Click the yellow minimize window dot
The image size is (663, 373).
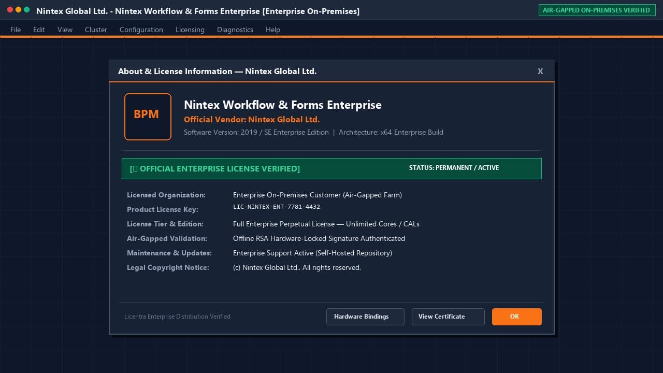tap(19, 10)
